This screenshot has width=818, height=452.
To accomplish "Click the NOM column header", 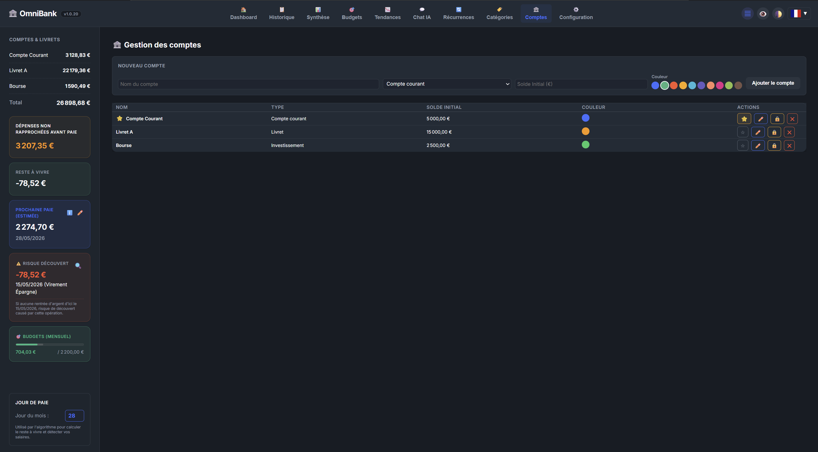I will click(x=122, y=107).
